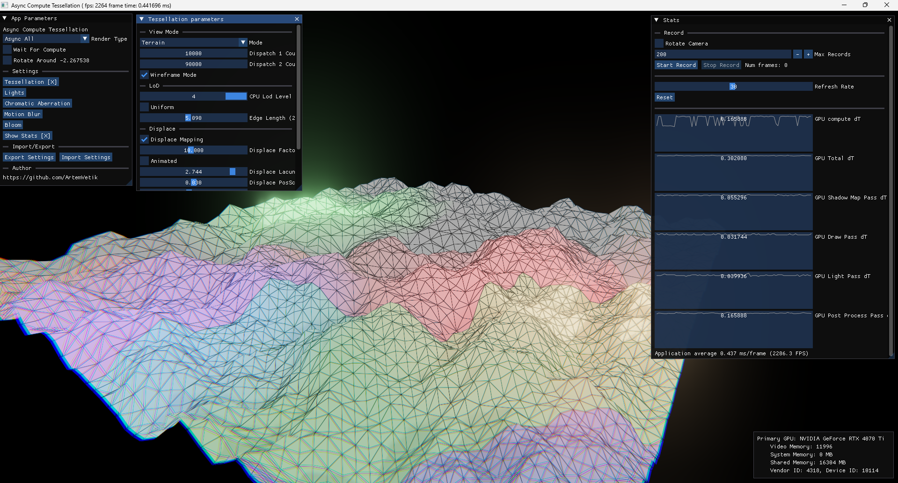The width and height of the screenshot is (898, 483).
Task: Click the Import Settings button
Action: coord(86,157)
